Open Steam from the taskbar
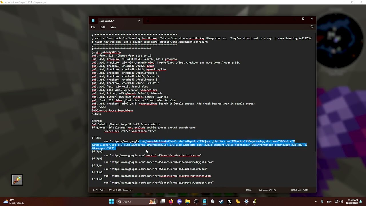This screenshot has width=366, height=206. [x=221, y=201]
